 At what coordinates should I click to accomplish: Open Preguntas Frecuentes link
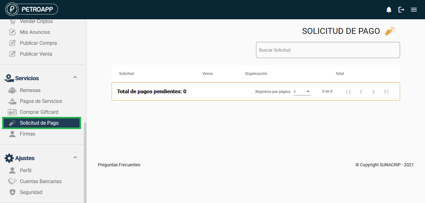[119, 165]
